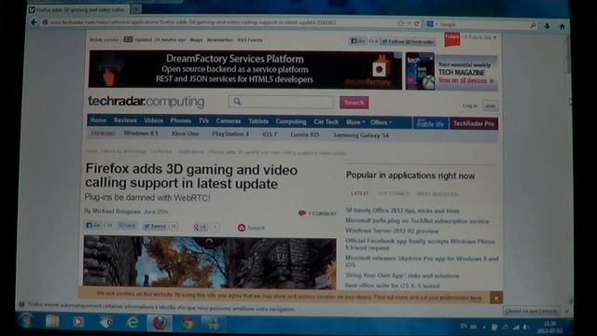The image size is (597, 336).
Task: Go to the Videos section
Action: 153,120
